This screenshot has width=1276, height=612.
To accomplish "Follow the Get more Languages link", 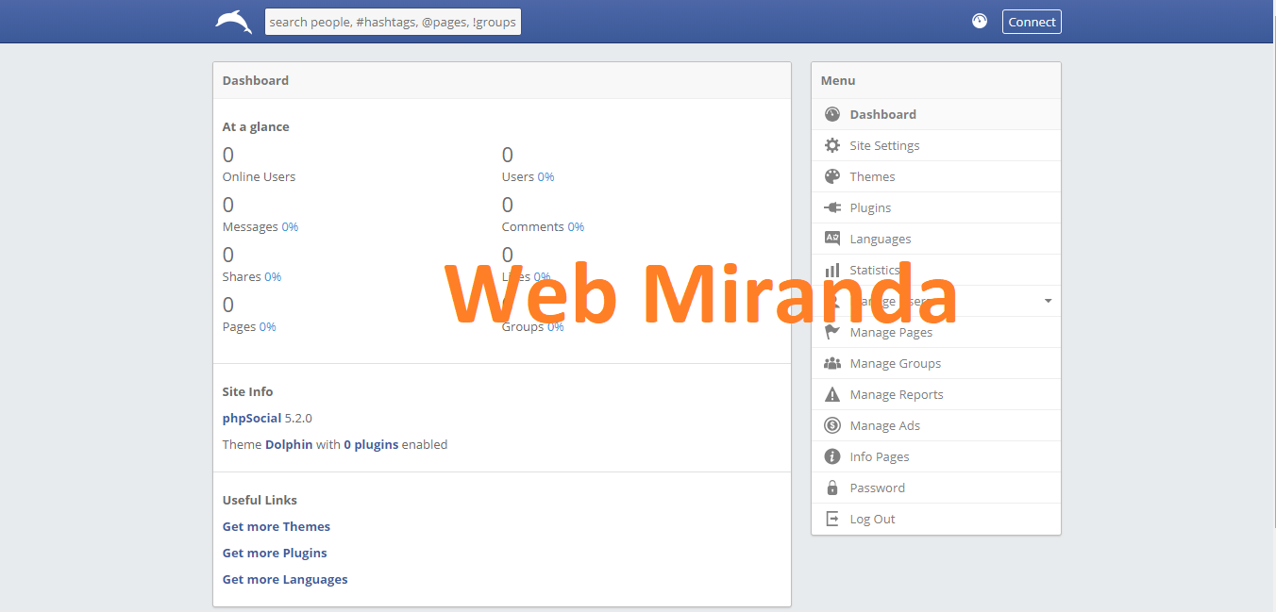I will point(285,579).
